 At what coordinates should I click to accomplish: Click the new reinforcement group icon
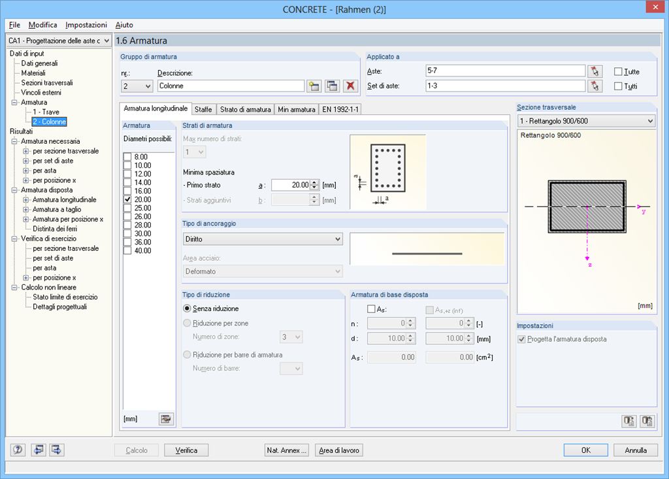coord(314,86)
